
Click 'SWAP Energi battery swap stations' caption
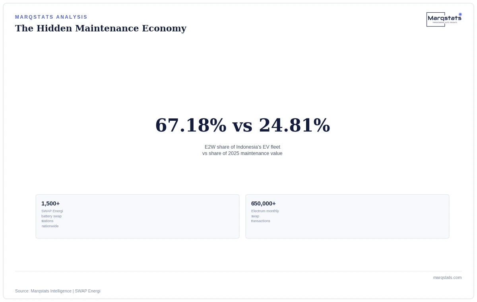(52, 219)
